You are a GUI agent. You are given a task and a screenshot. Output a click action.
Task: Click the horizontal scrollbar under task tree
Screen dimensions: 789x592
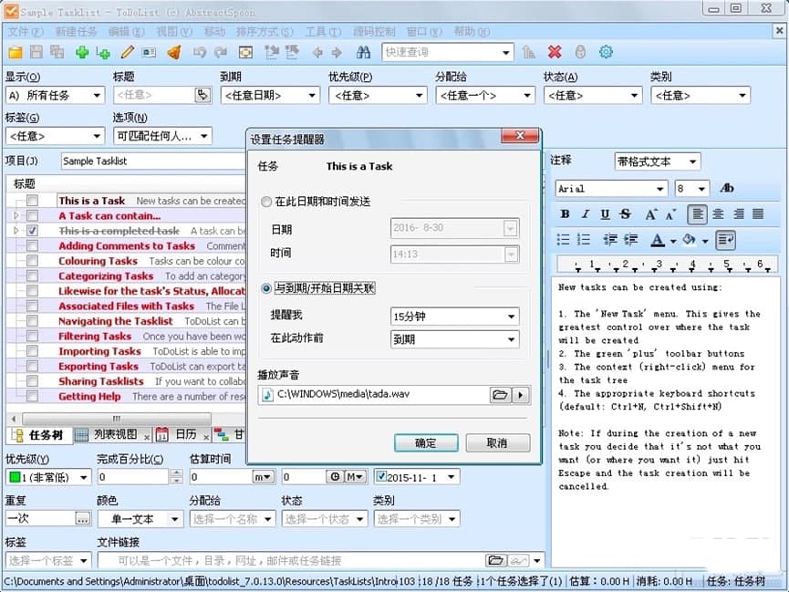(119, 419)
